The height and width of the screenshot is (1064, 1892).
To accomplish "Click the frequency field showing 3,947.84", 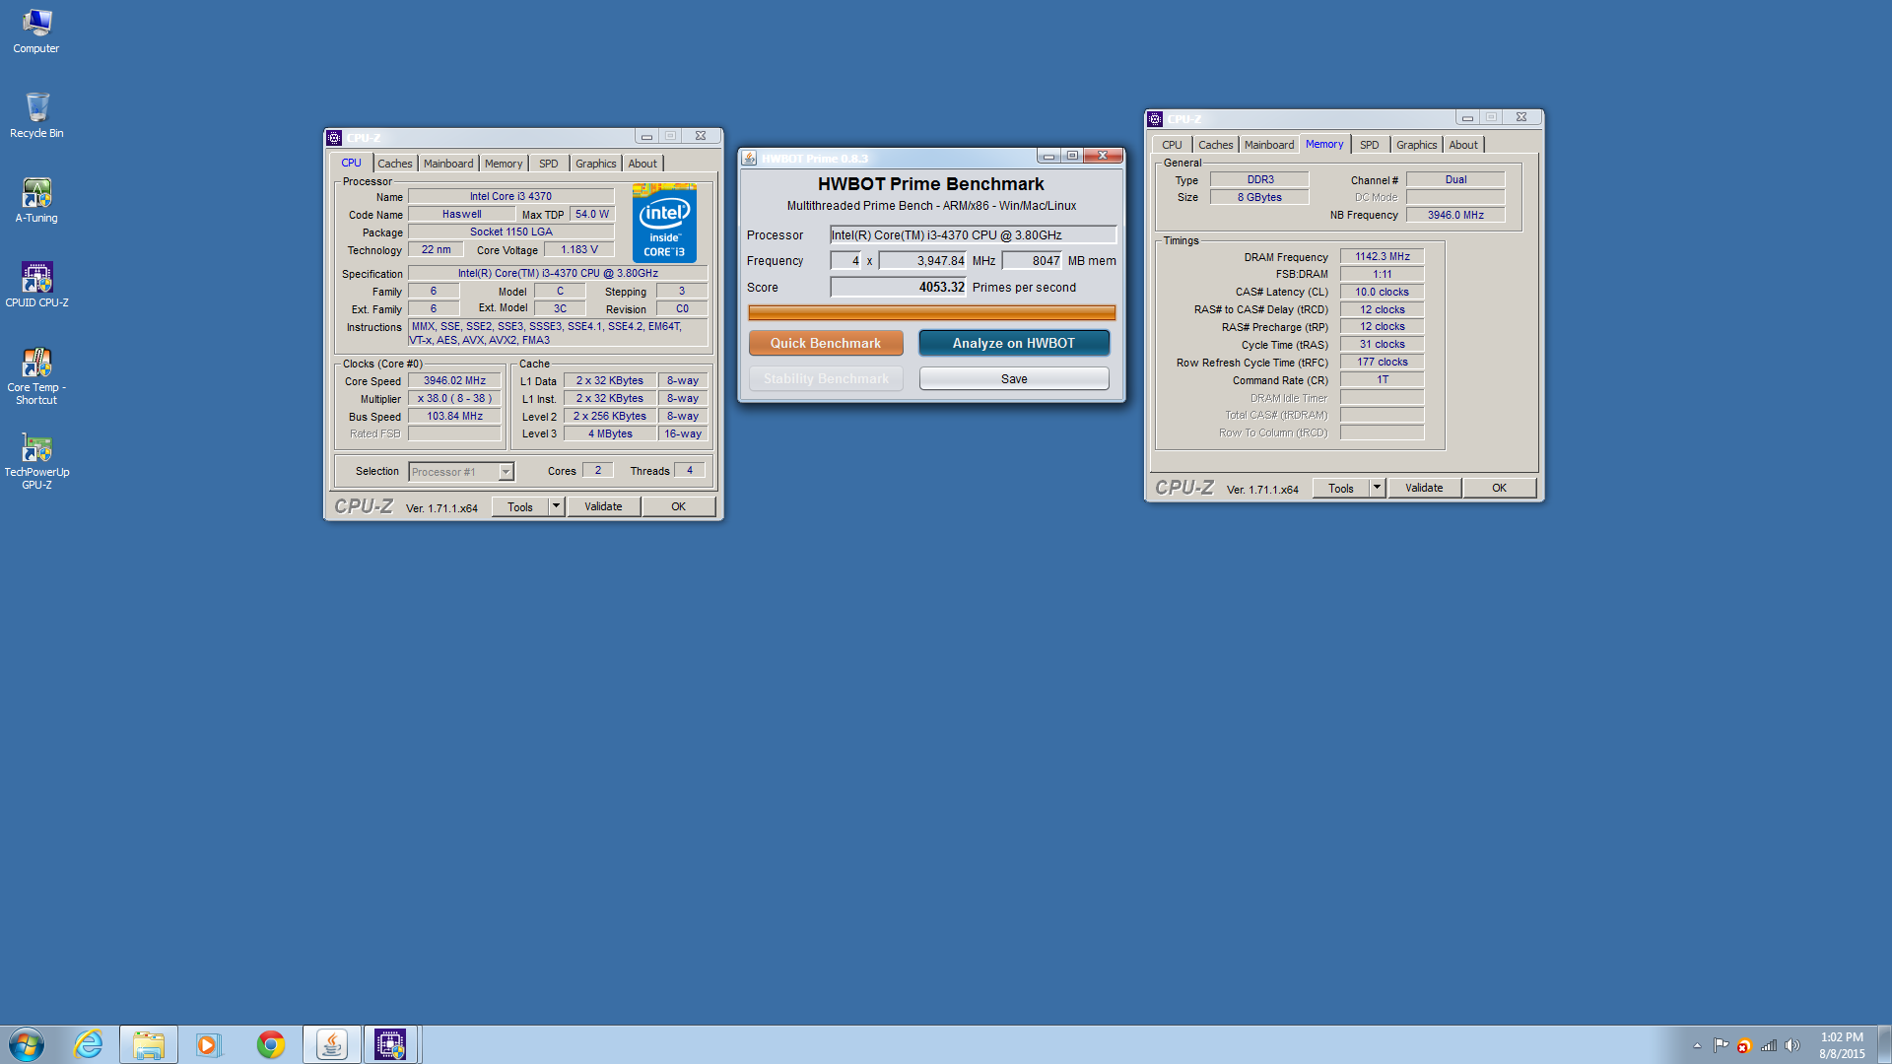I will (923, 260).
